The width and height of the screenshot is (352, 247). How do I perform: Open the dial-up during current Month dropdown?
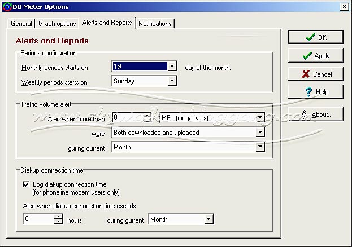[209, 219]
